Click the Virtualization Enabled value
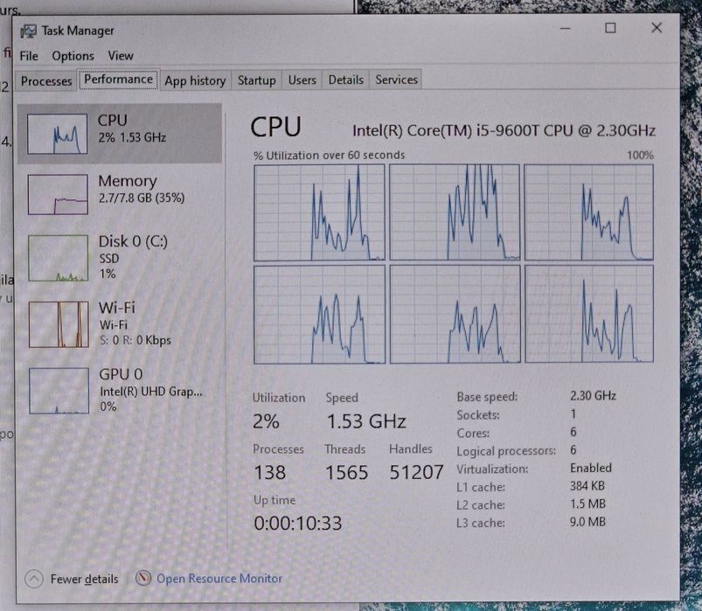The height and width of the screenshot is (611, 702). (590, 468)
